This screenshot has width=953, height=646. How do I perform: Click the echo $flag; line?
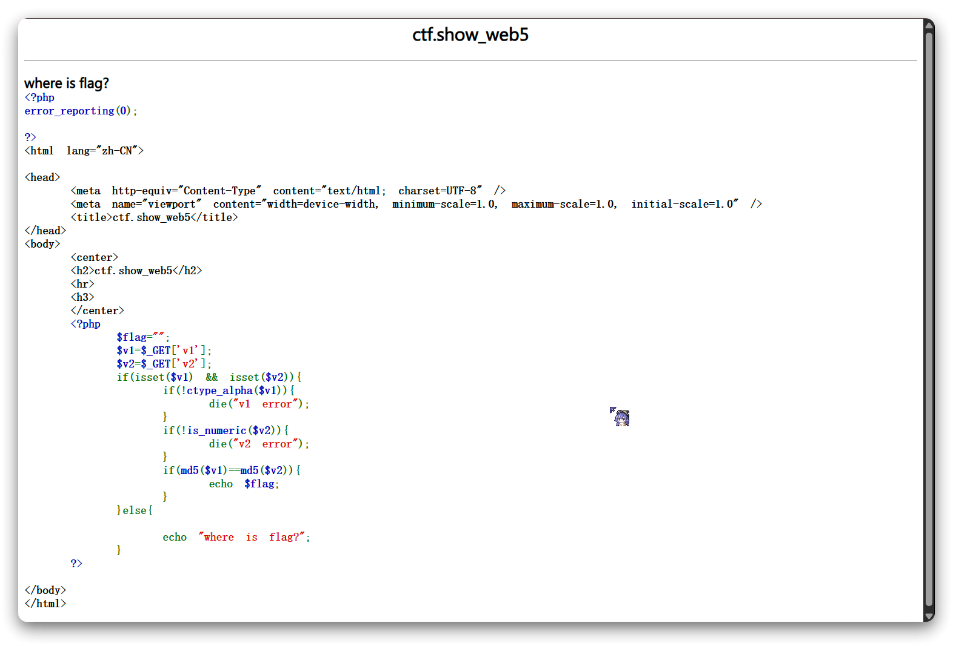point(244,484)
